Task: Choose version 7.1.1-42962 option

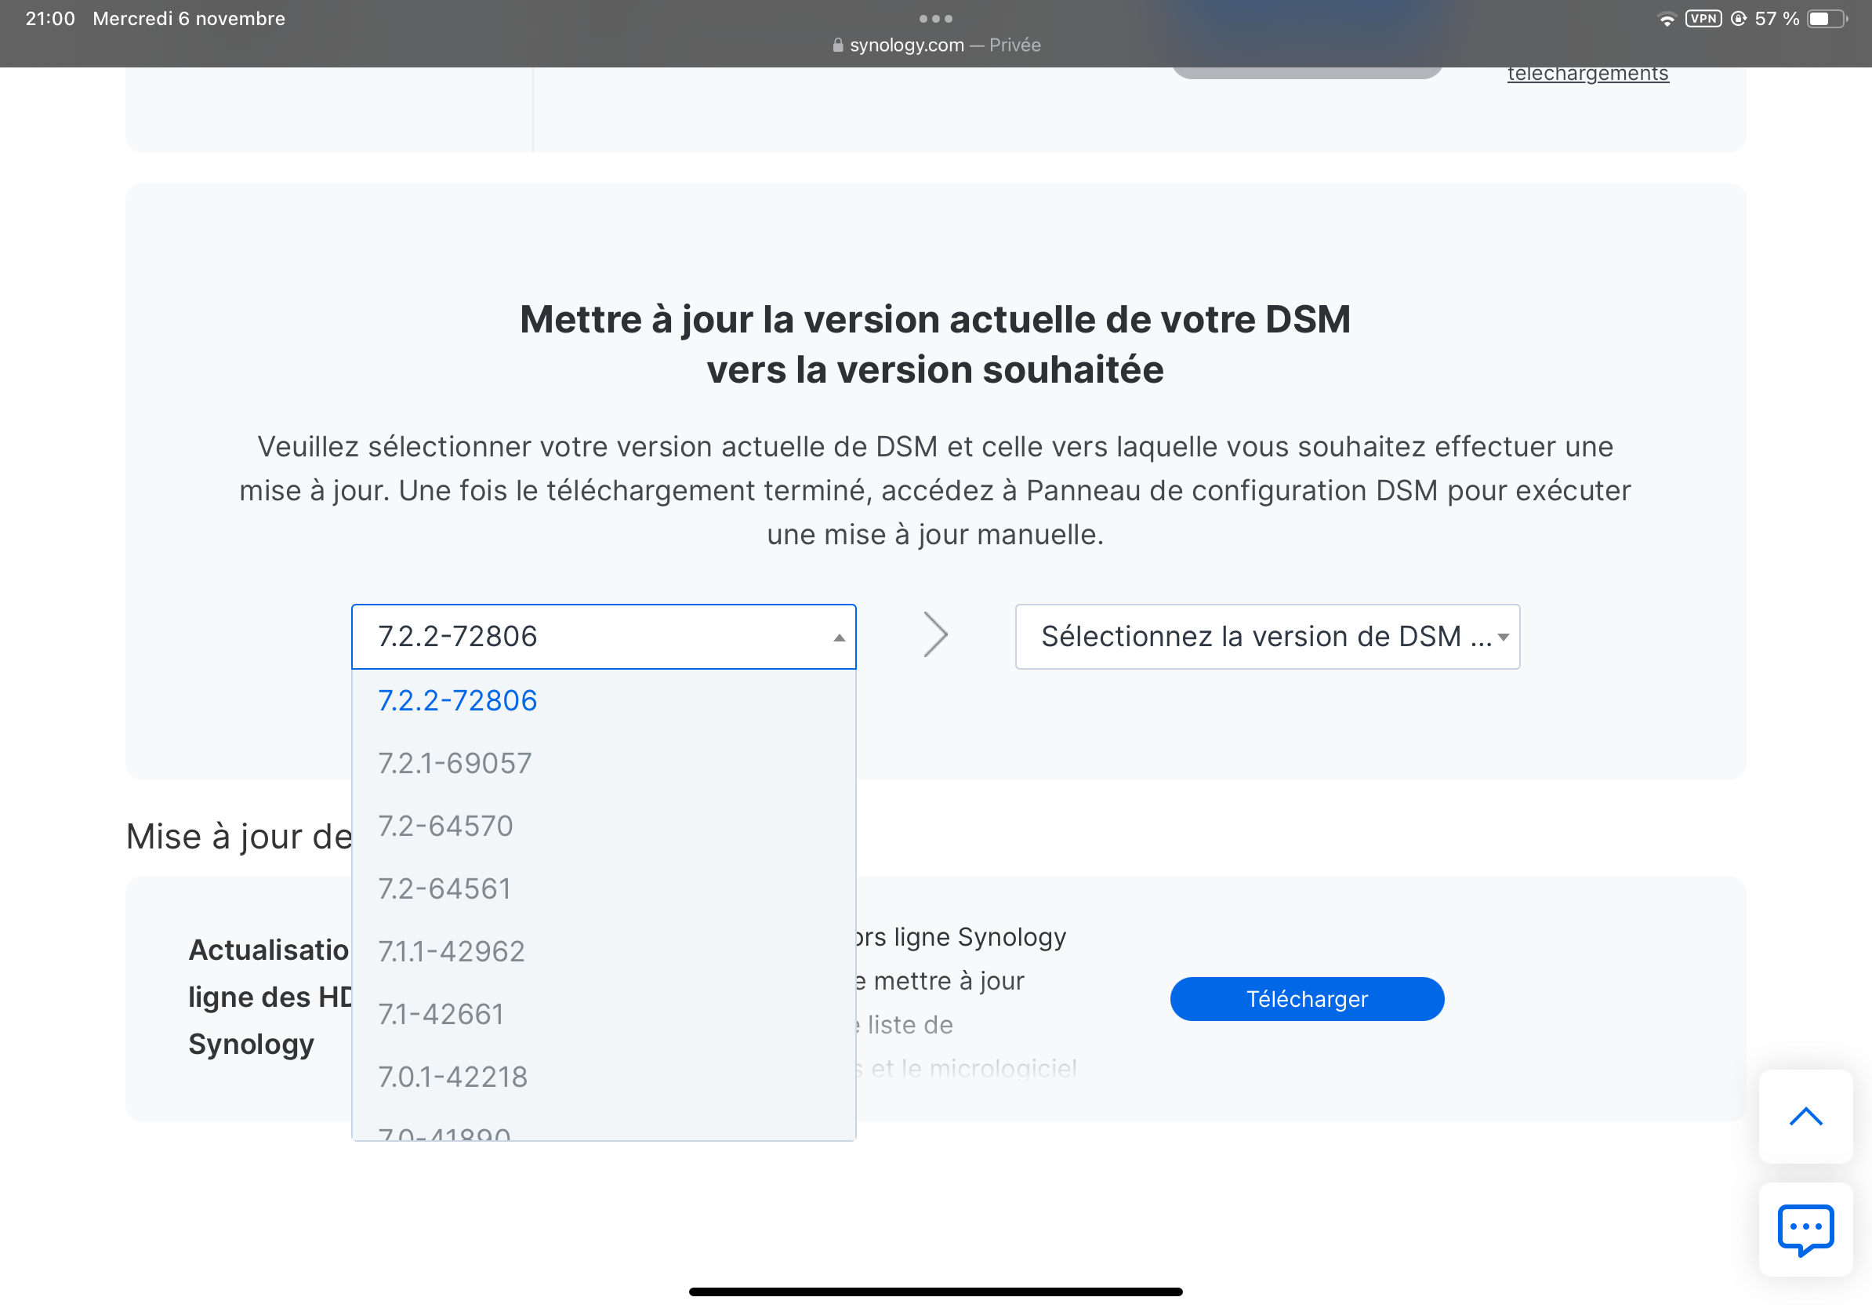Action: click(x=451, y=952)
